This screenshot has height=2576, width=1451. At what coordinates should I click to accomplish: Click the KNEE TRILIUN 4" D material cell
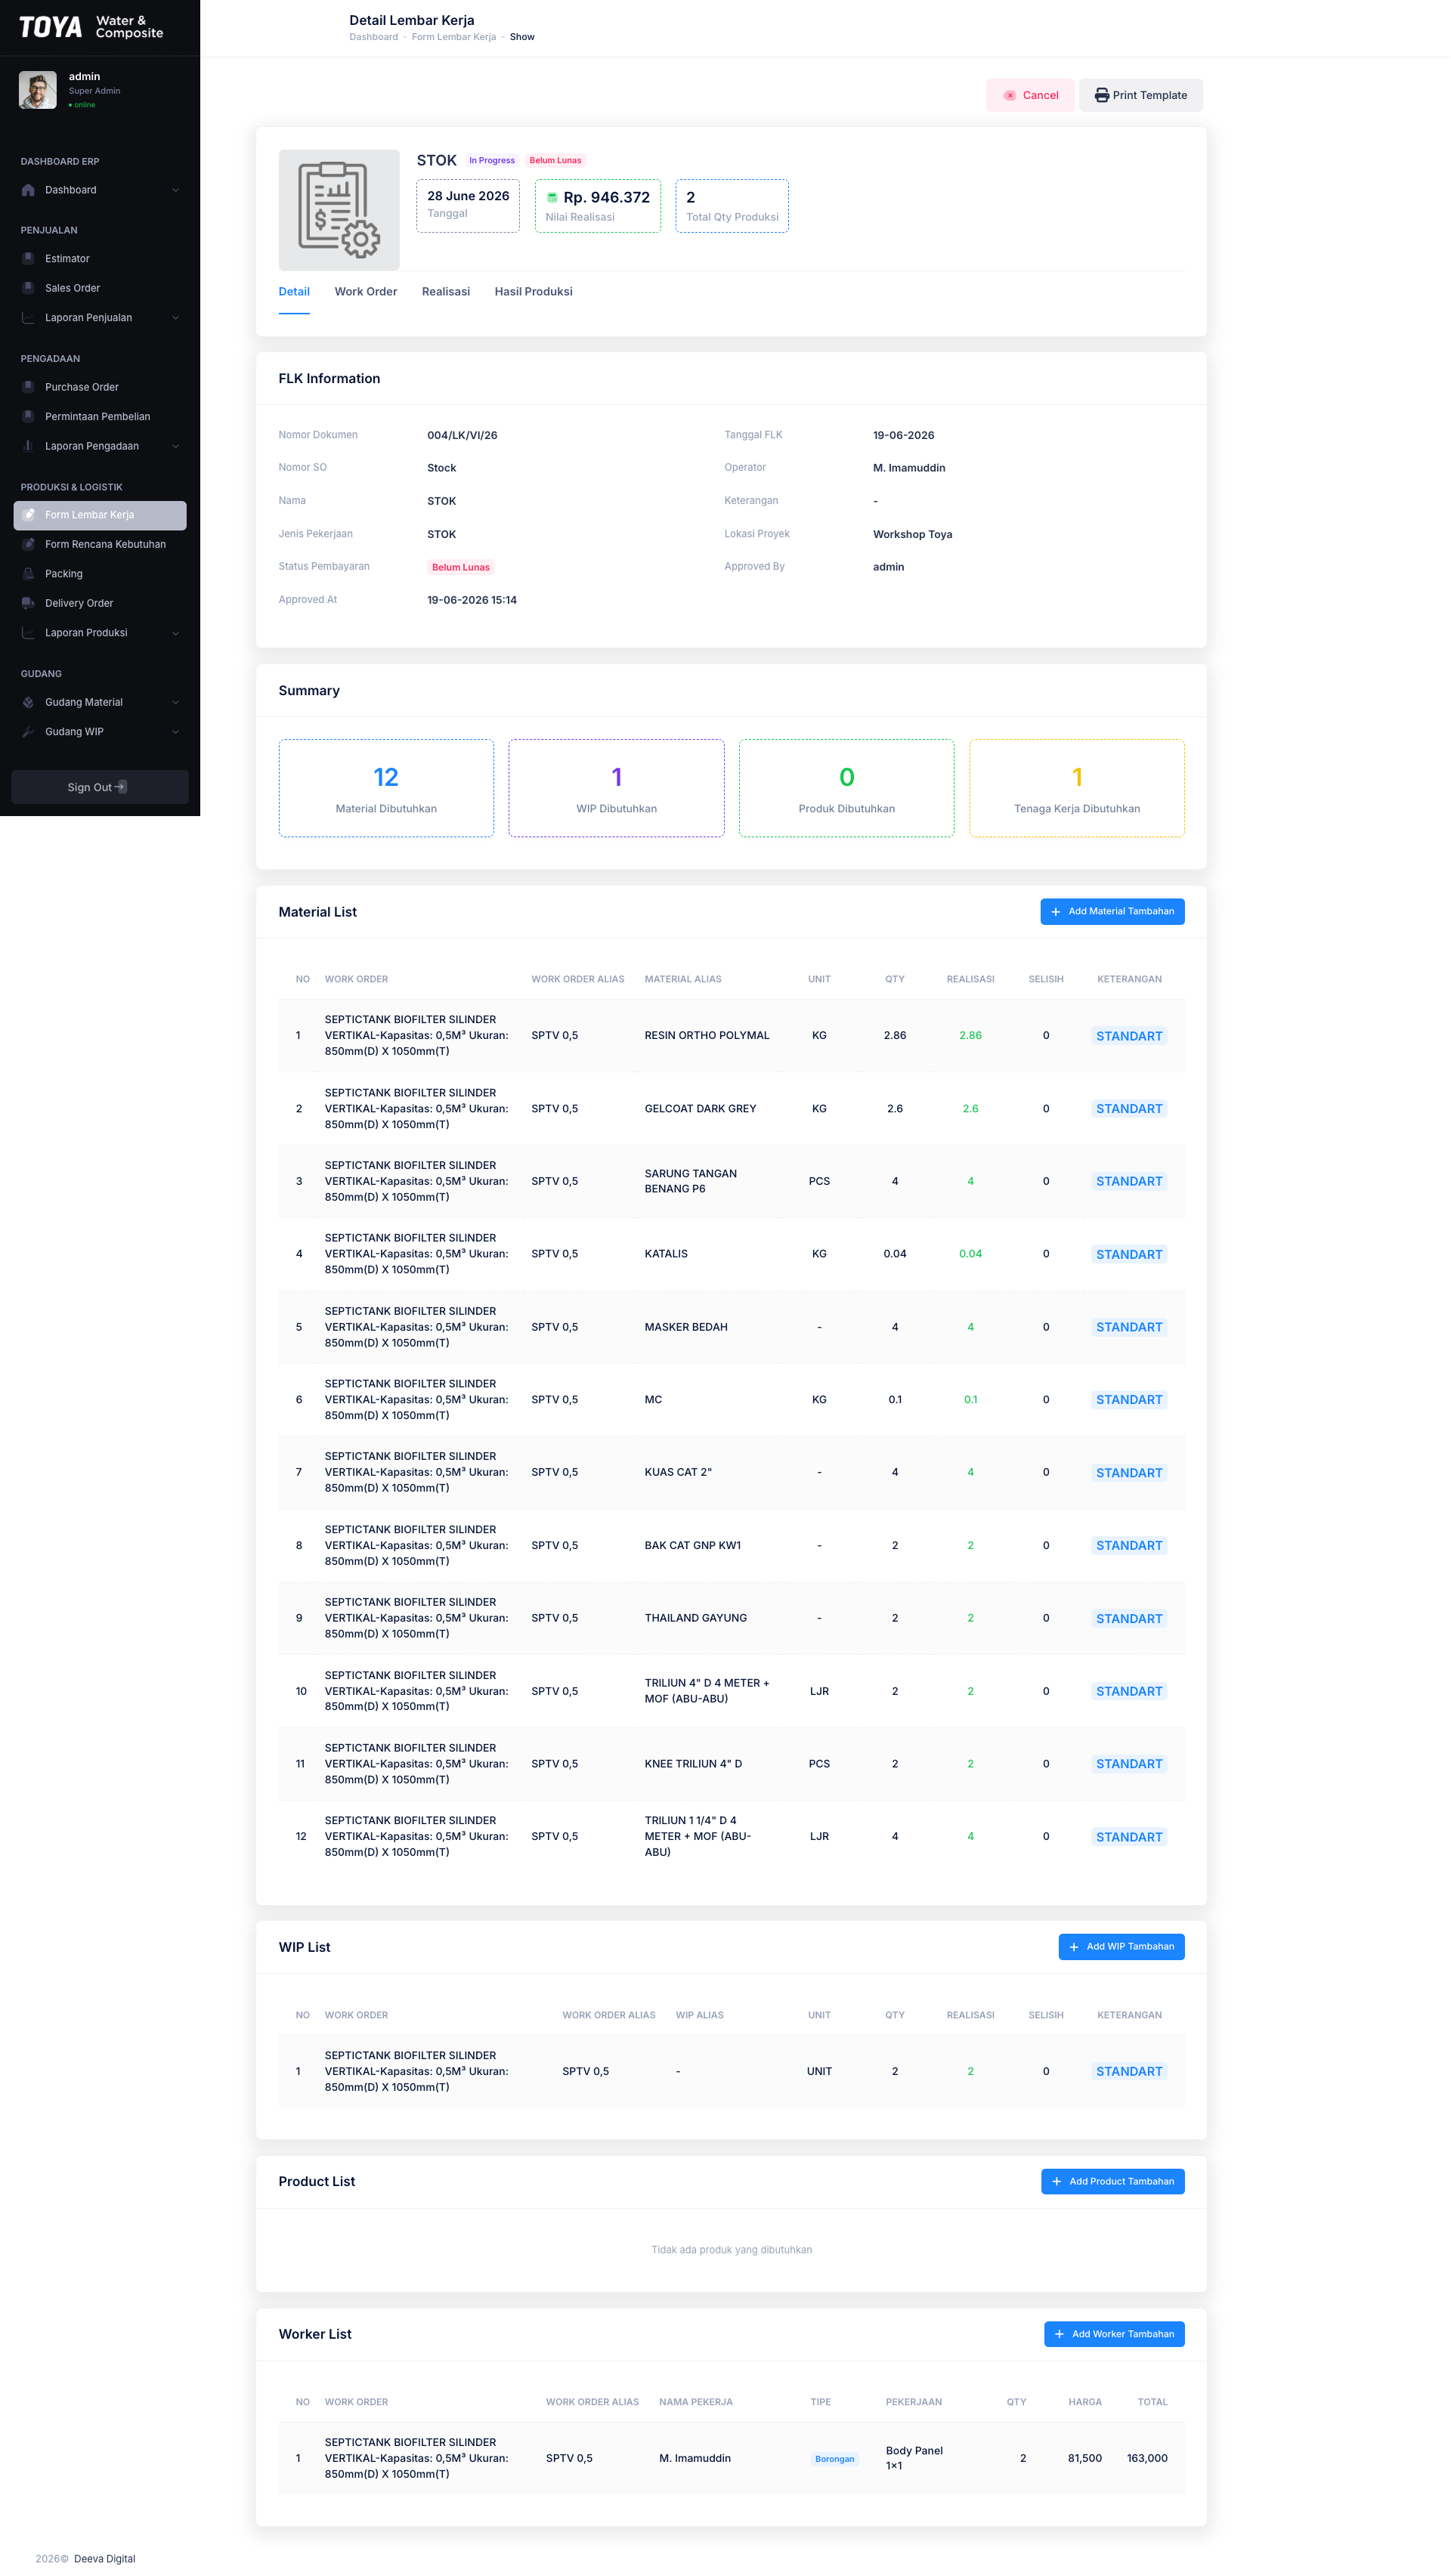pos(694,1764)
